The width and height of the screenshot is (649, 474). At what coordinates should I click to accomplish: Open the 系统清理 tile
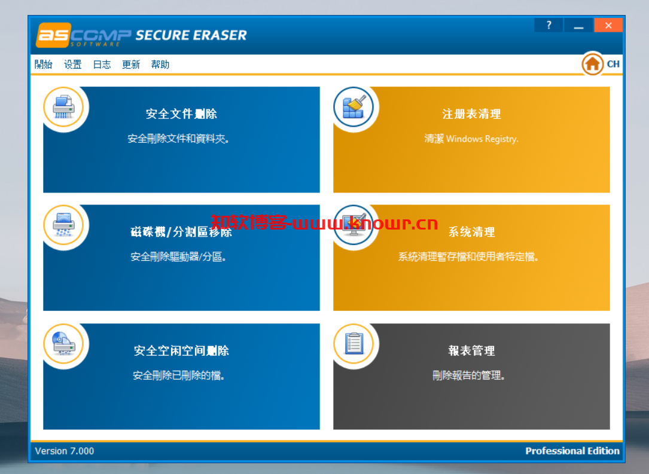point(471,258)
